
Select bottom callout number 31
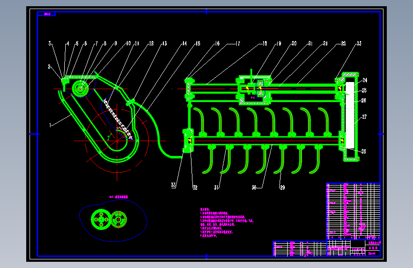[x=216, y=187]
